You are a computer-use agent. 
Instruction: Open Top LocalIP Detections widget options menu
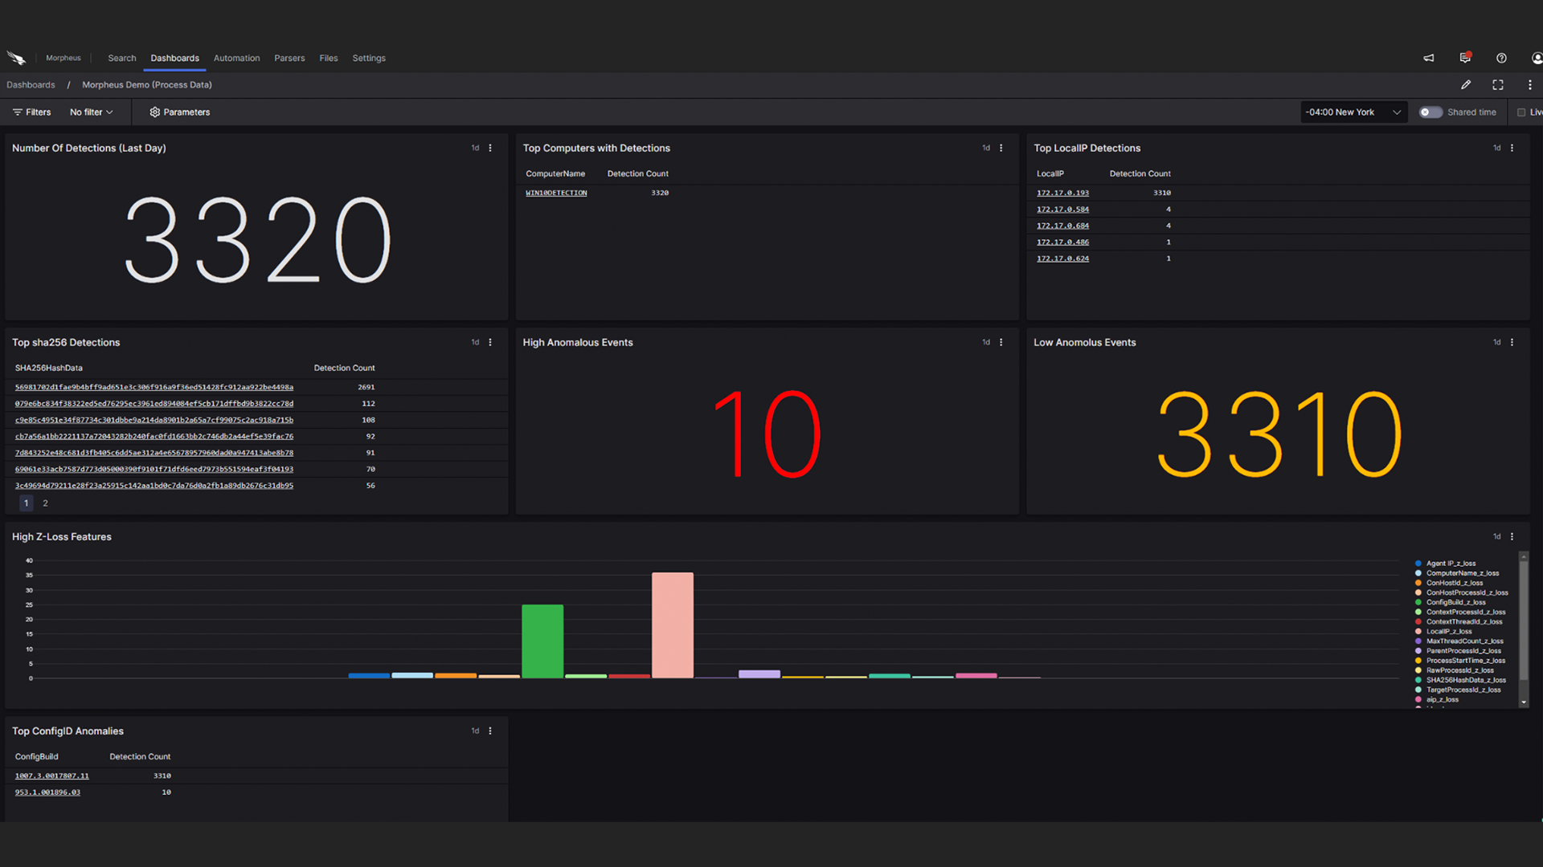(x=1512, y=149)
